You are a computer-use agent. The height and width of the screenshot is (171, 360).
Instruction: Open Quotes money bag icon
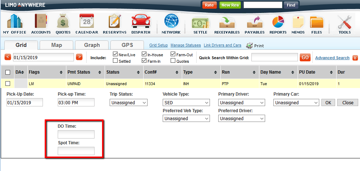(63, 21)
